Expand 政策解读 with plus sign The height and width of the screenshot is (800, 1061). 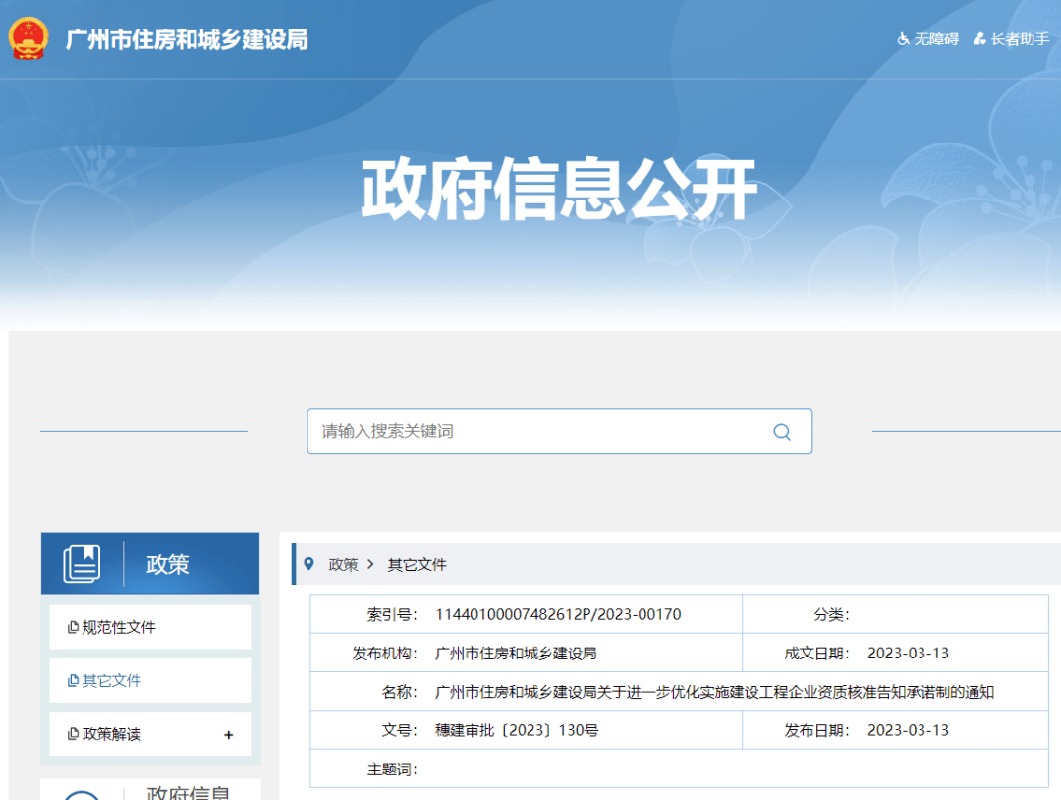point(229,735)
